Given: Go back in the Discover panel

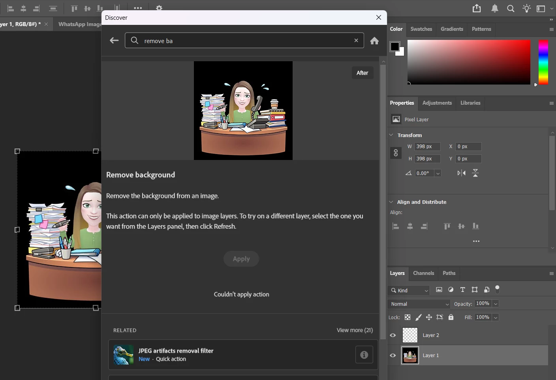Looking at the screenshot, I should [114, 40].
